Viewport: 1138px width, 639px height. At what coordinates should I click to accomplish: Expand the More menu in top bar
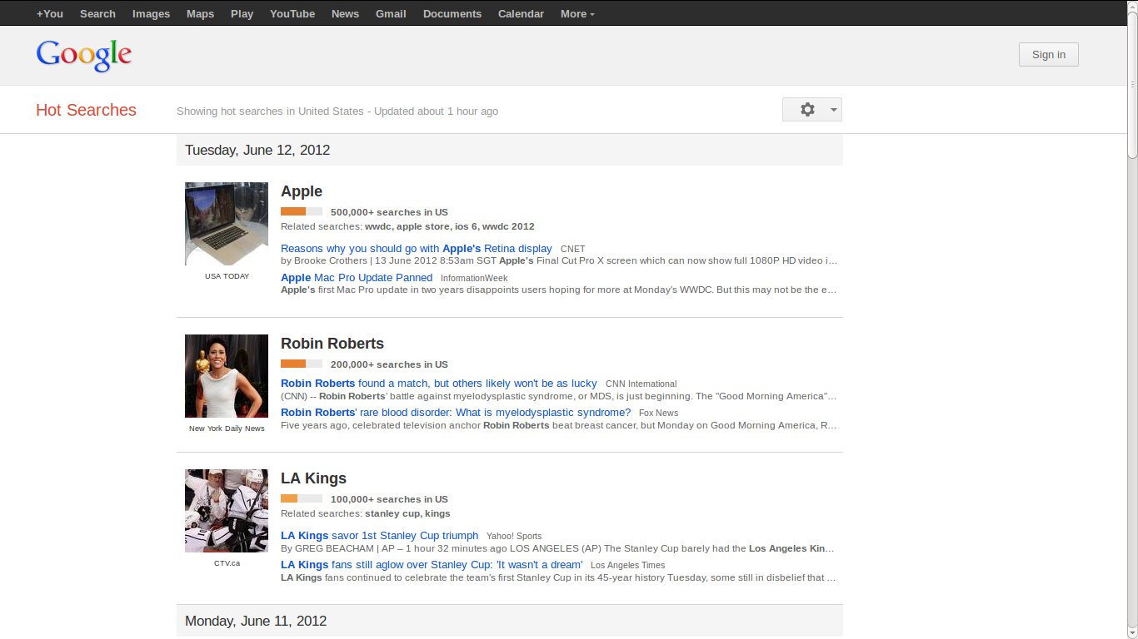click(577, 13)
